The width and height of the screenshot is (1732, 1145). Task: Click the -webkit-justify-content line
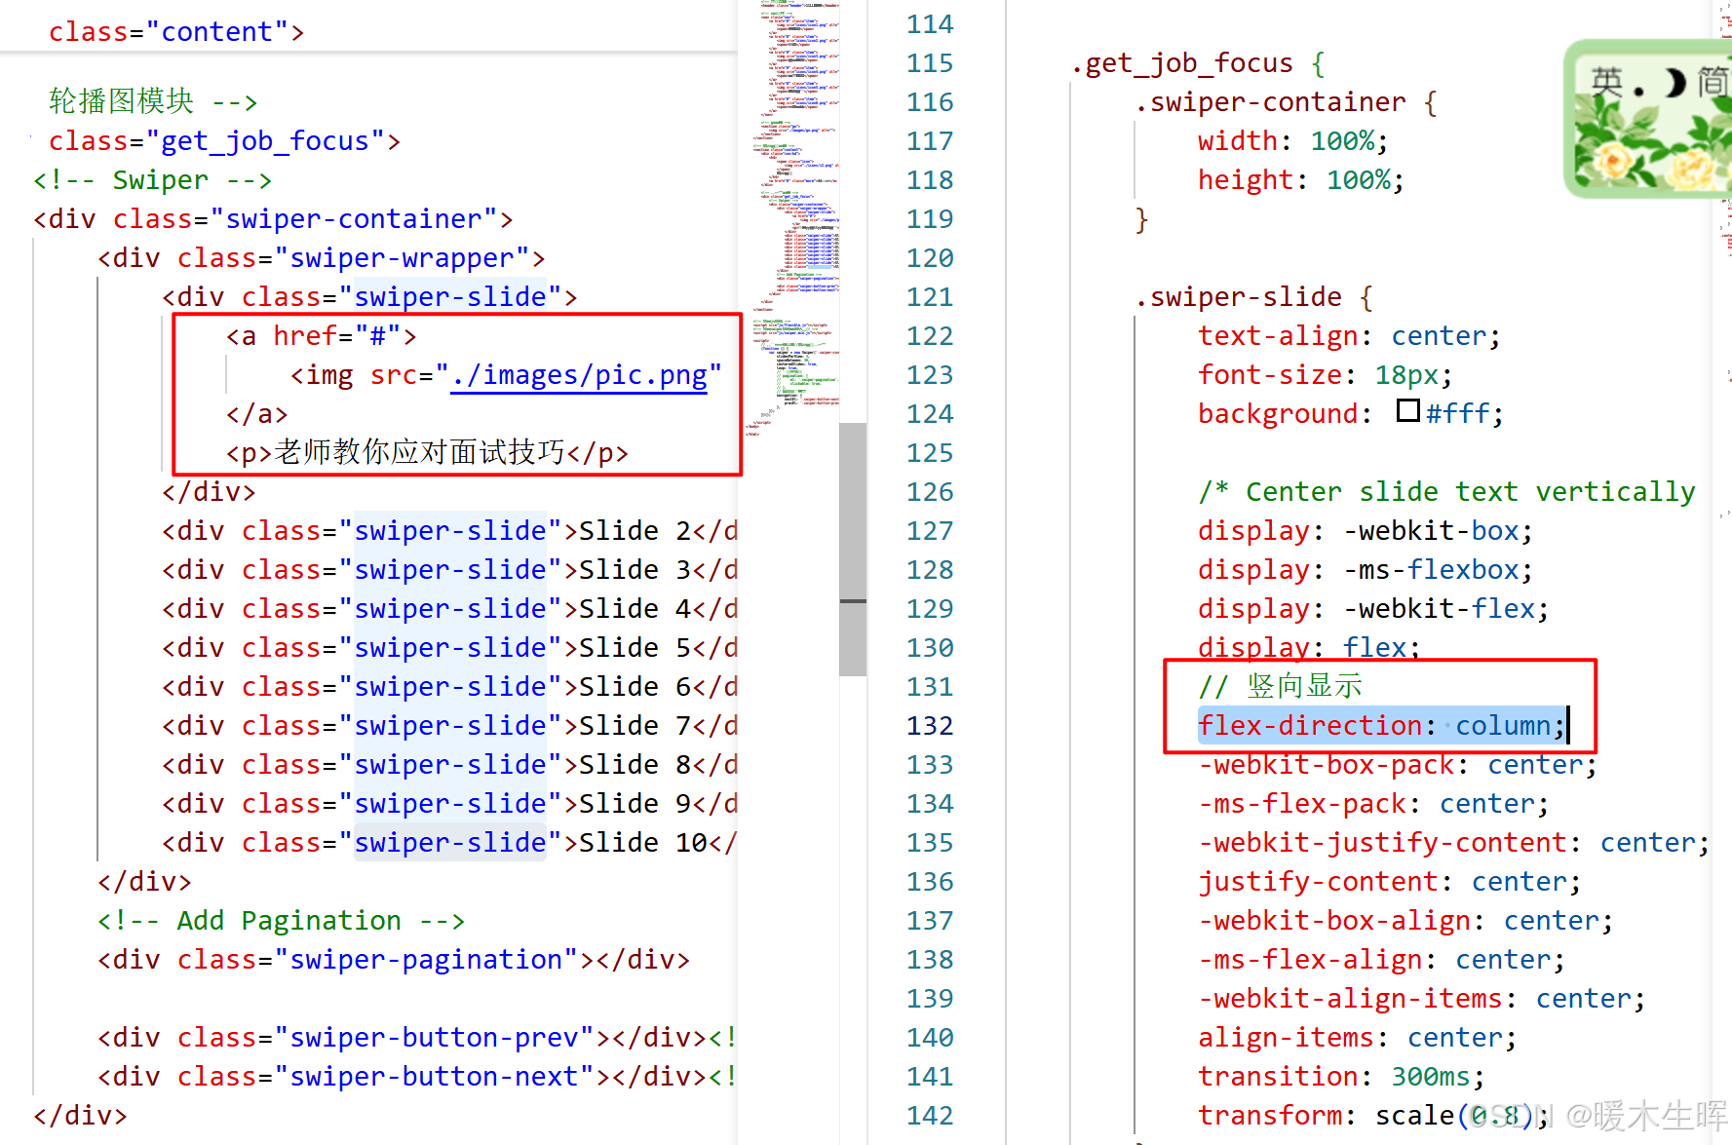pos(1453,843)
